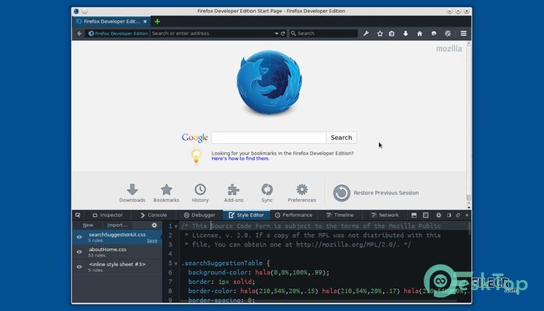Open Preferences gear on start page
The height and width of the screenshot is (311, 544).
(302, 193)
